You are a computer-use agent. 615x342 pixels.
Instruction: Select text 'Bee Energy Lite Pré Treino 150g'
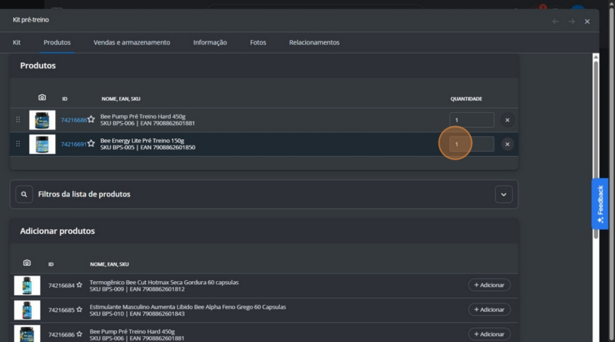click(142, 140)
